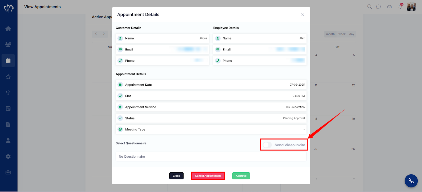This screenshot has width=422, height=192.
Task: Open the briefcase sidebar icon
Action: point(8,173)
